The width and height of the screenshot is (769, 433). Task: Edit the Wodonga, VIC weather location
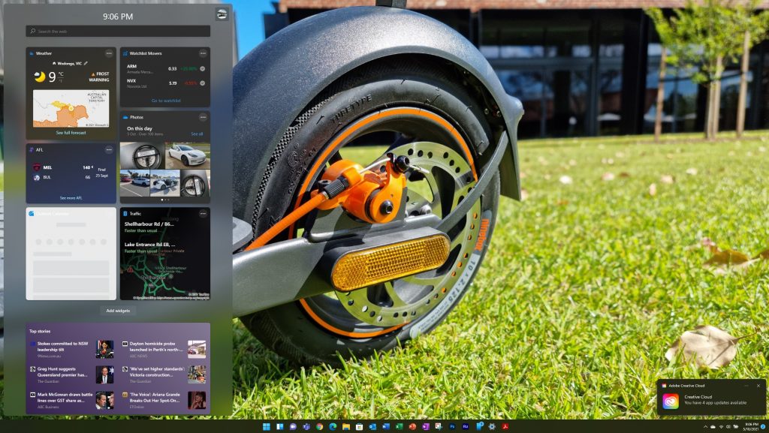coord(86,63)
